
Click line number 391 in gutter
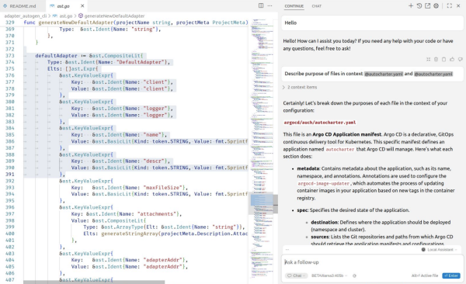coord(10,175)
